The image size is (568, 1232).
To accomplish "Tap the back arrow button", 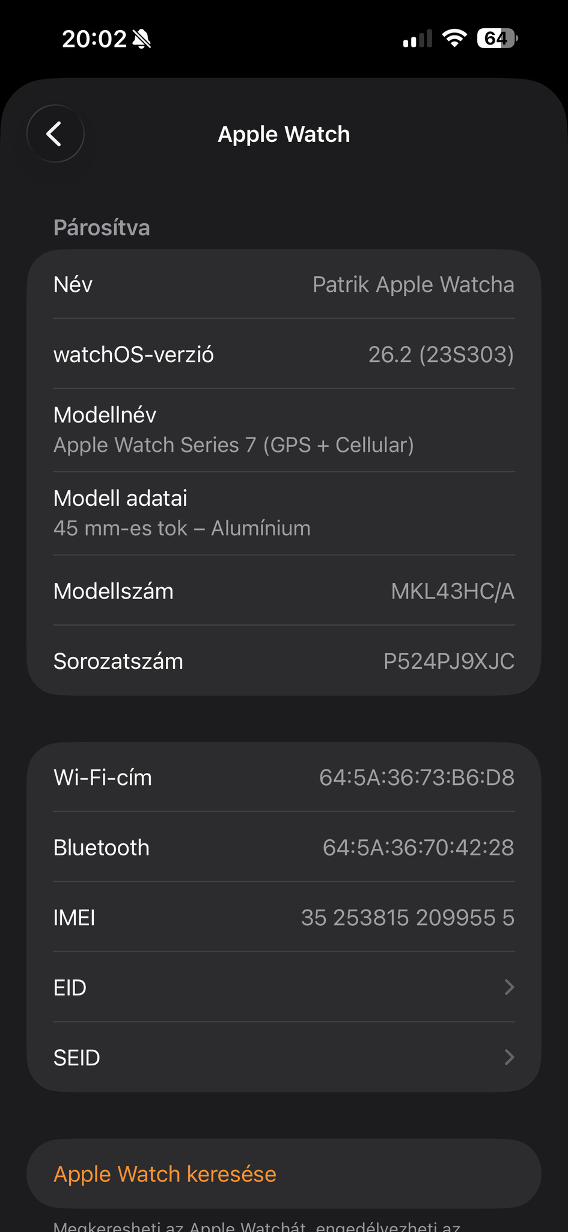I will (x=55, y=134).
